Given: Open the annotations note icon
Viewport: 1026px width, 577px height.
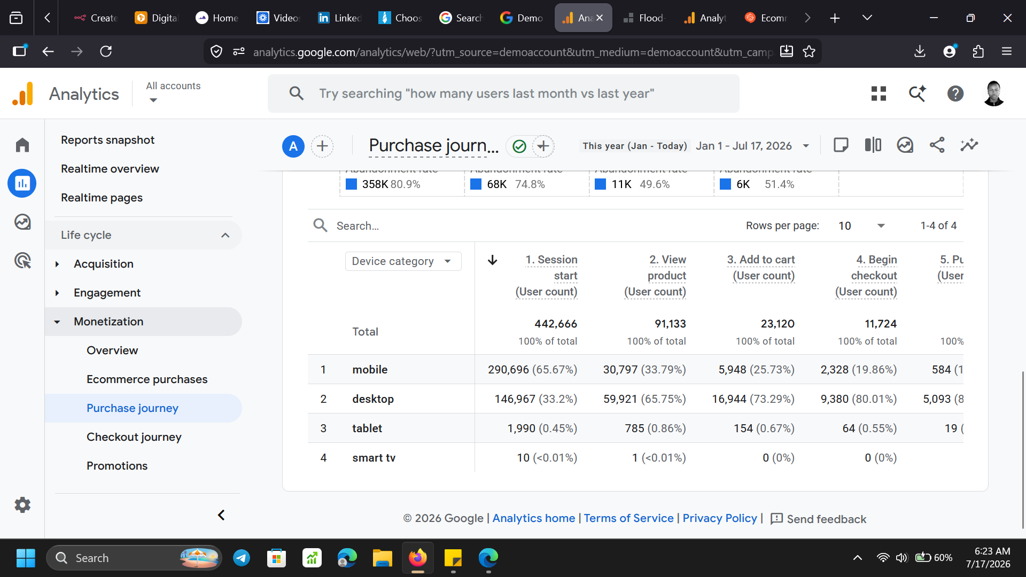Looking at the screenshot, I should click(x=841, y=145).
